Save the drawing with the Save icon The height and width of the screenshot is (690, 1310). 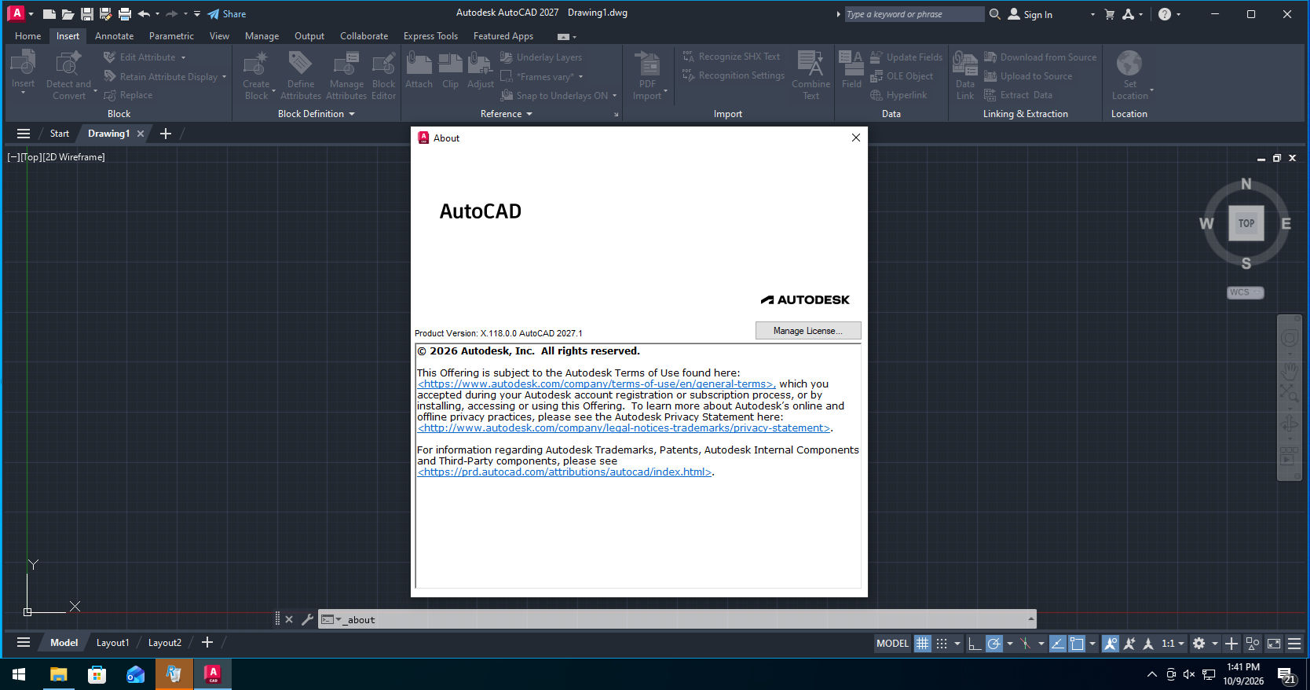(86, 14)
